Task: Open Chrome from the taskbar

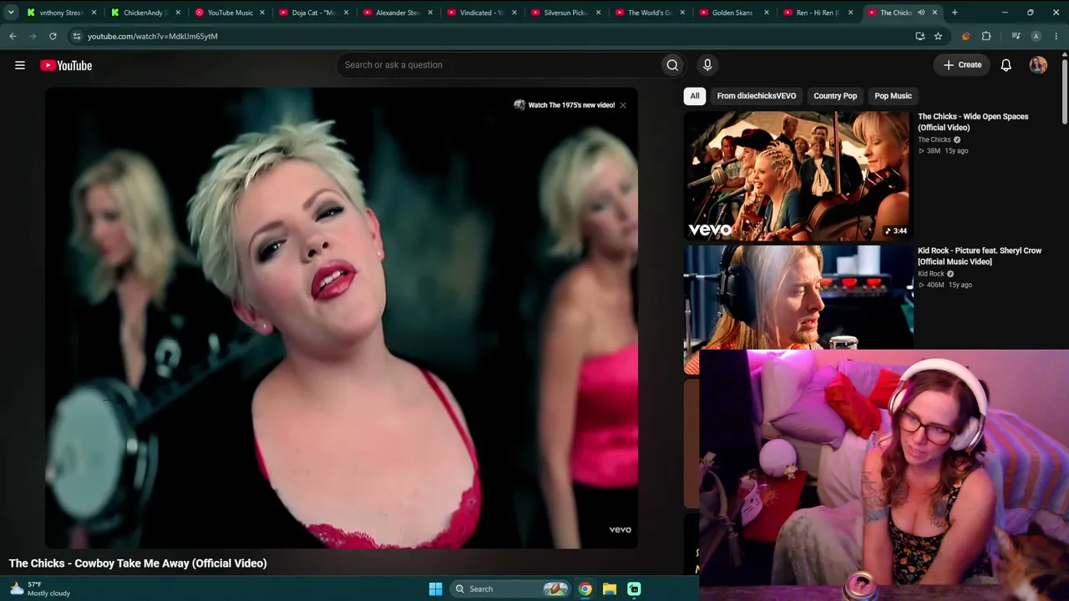Action: tap(585, 588)
